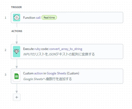Click the ACTIONS section heading
The width and height of the screenshot is (132, 109).
tap(17, 31)
